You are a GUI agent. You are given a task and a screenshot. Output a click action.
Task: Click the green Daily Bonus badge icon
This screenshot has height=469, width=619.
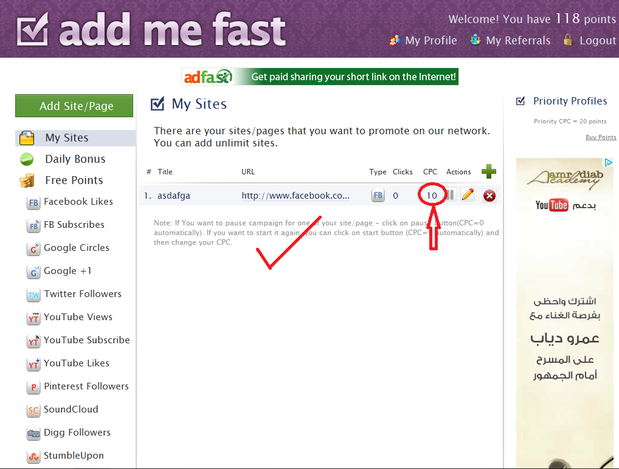coord(27,159)
